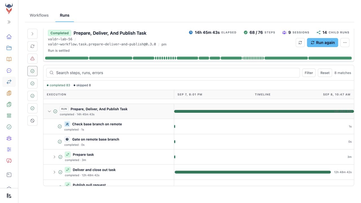This screenshot has width=361, height=203.
Task: Click the workflow identifier ending in @0.3.0
Action: [x=102, y=44]
